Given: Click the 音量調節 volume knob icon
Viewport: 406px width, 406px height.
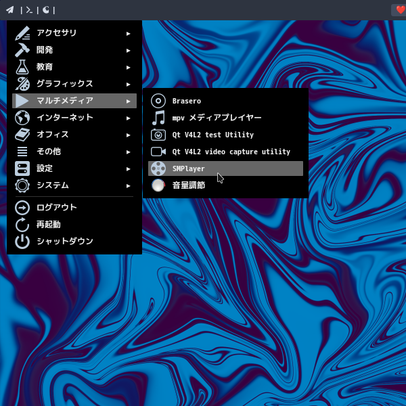Looking at the screenshot, I should (158, 185).
